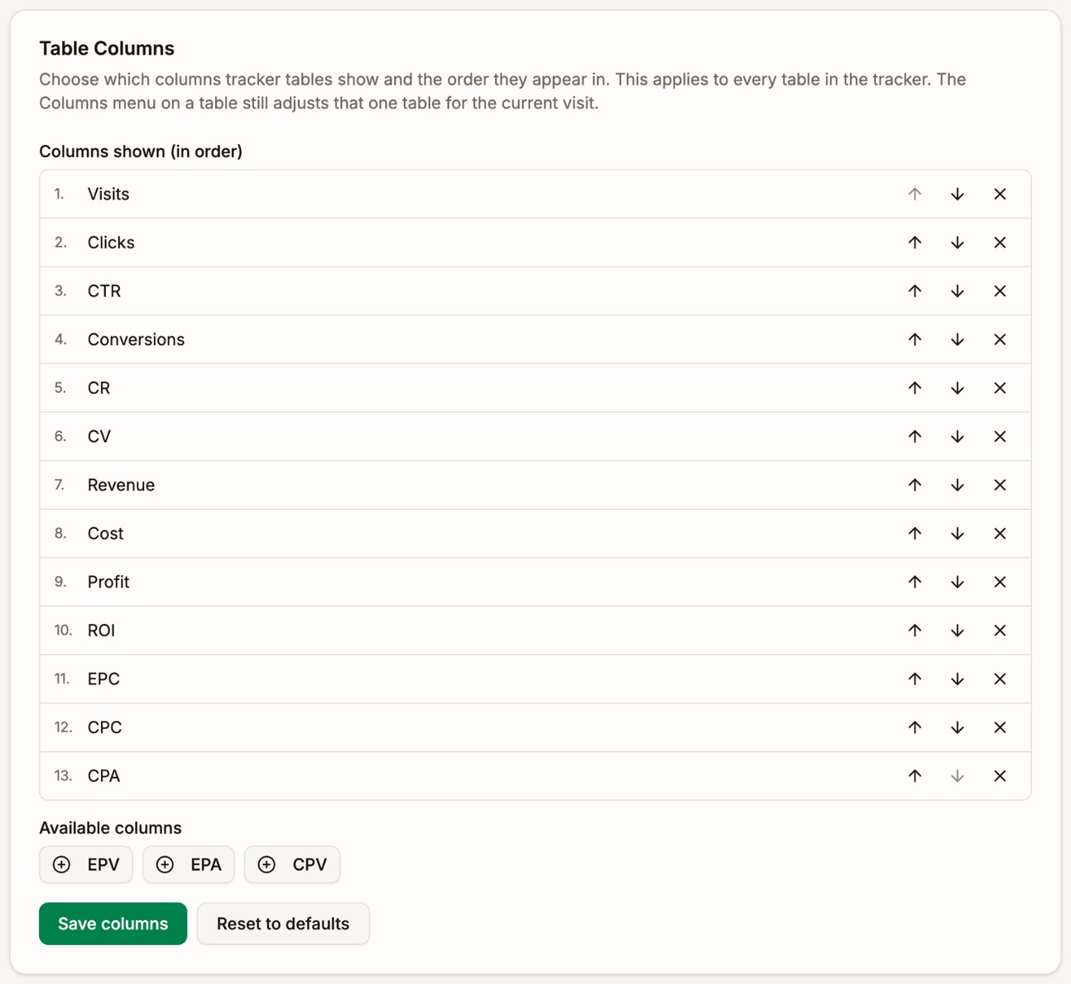Remove the CPC column

tap(1000, 727)
